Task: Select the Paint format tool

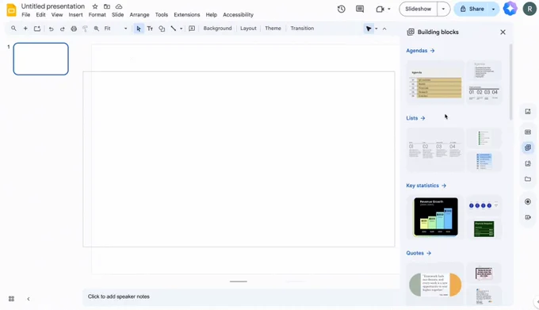Action: point(85,29)
